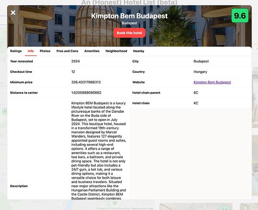Open the Kimpton Bem Budapest website link
Viewport: 258px width, 210px height.
tap(212, 82)
